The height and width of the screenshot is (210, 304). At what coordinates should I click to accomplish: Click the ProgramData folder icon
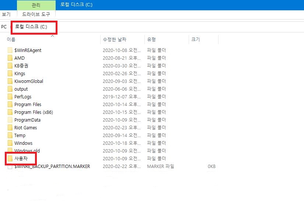(10, 120)
